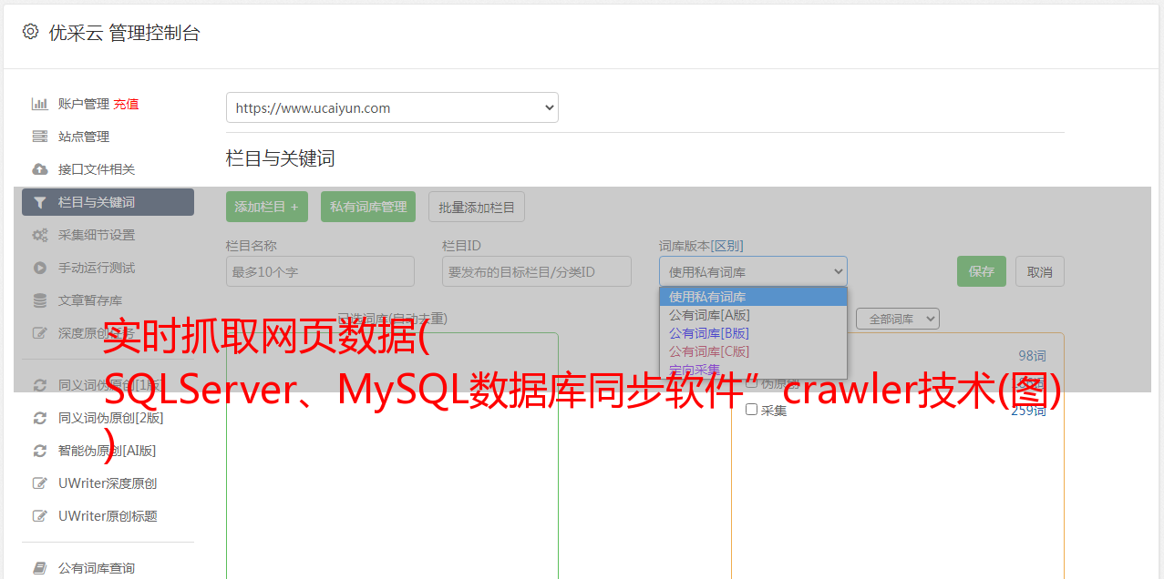Click the refresh icon for 同义词伪原创[2版]
Image resolution: width=1164 pixels, height=579 pixels.
[x=39, y=418]
